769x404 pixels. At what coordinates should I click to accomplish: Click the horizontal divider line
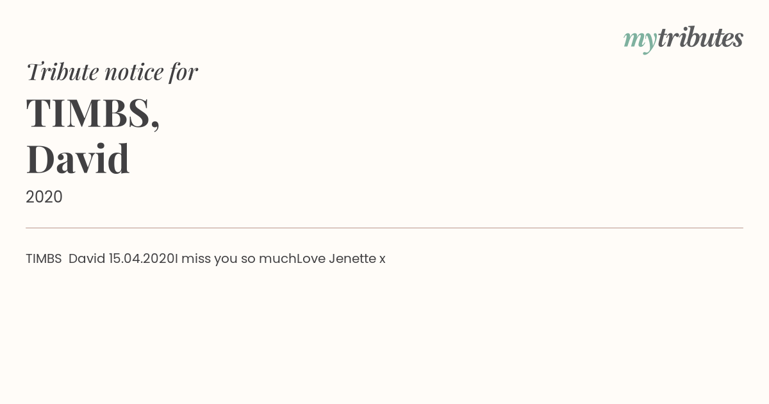(x=384, y=228)
